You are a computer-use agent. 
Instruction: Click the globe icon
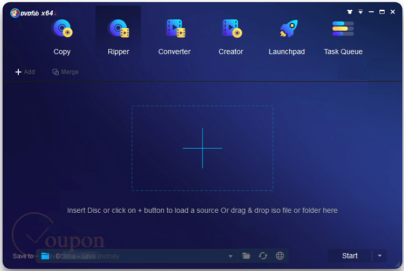click(x=280, y=256)
